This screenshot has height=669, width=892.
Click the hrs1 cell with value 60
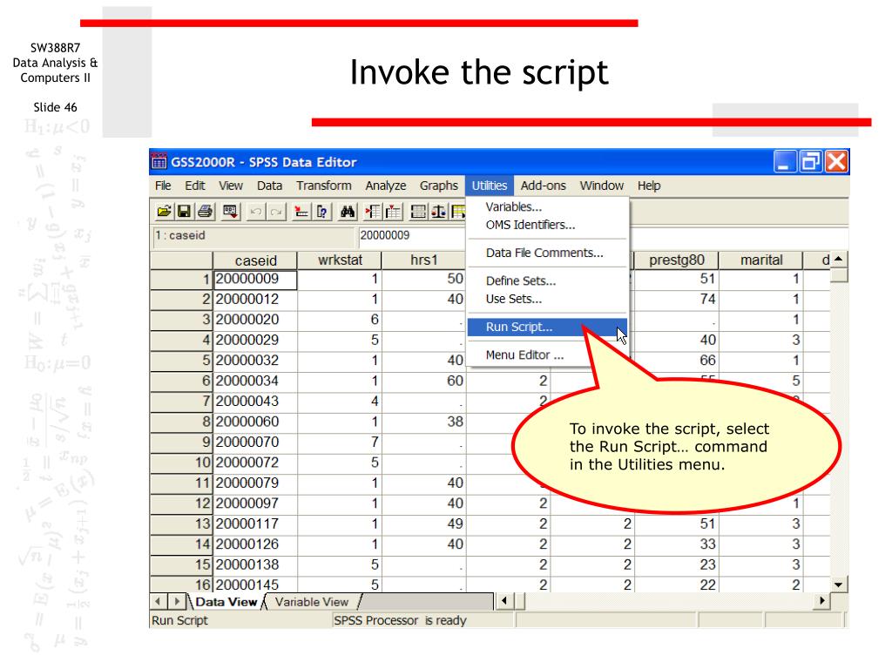coord(424,381)
